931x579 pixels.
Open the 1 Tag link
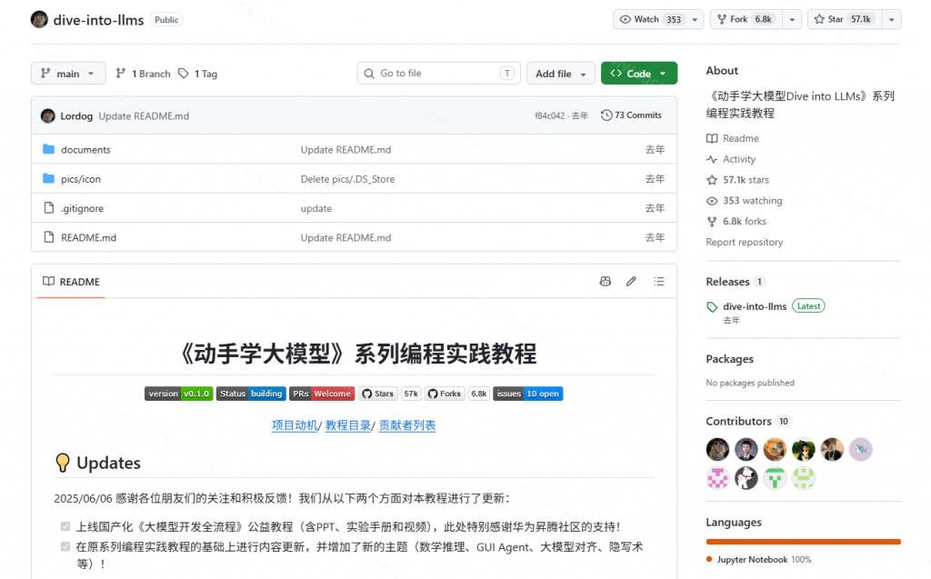(198, 74)
